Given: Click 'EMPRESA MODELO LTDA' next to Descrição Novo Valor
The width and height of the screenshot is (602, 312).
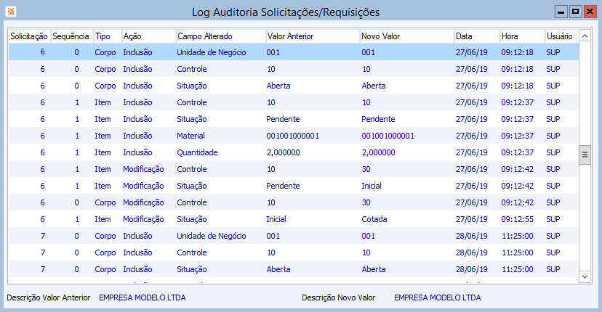Looking at the screenshot, I should pyautogui.click(x=437, y=297).
